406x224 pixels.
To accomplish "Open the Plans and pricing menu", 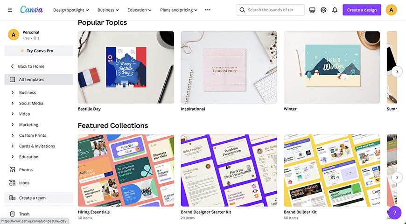I will click(x=179, y=10).
